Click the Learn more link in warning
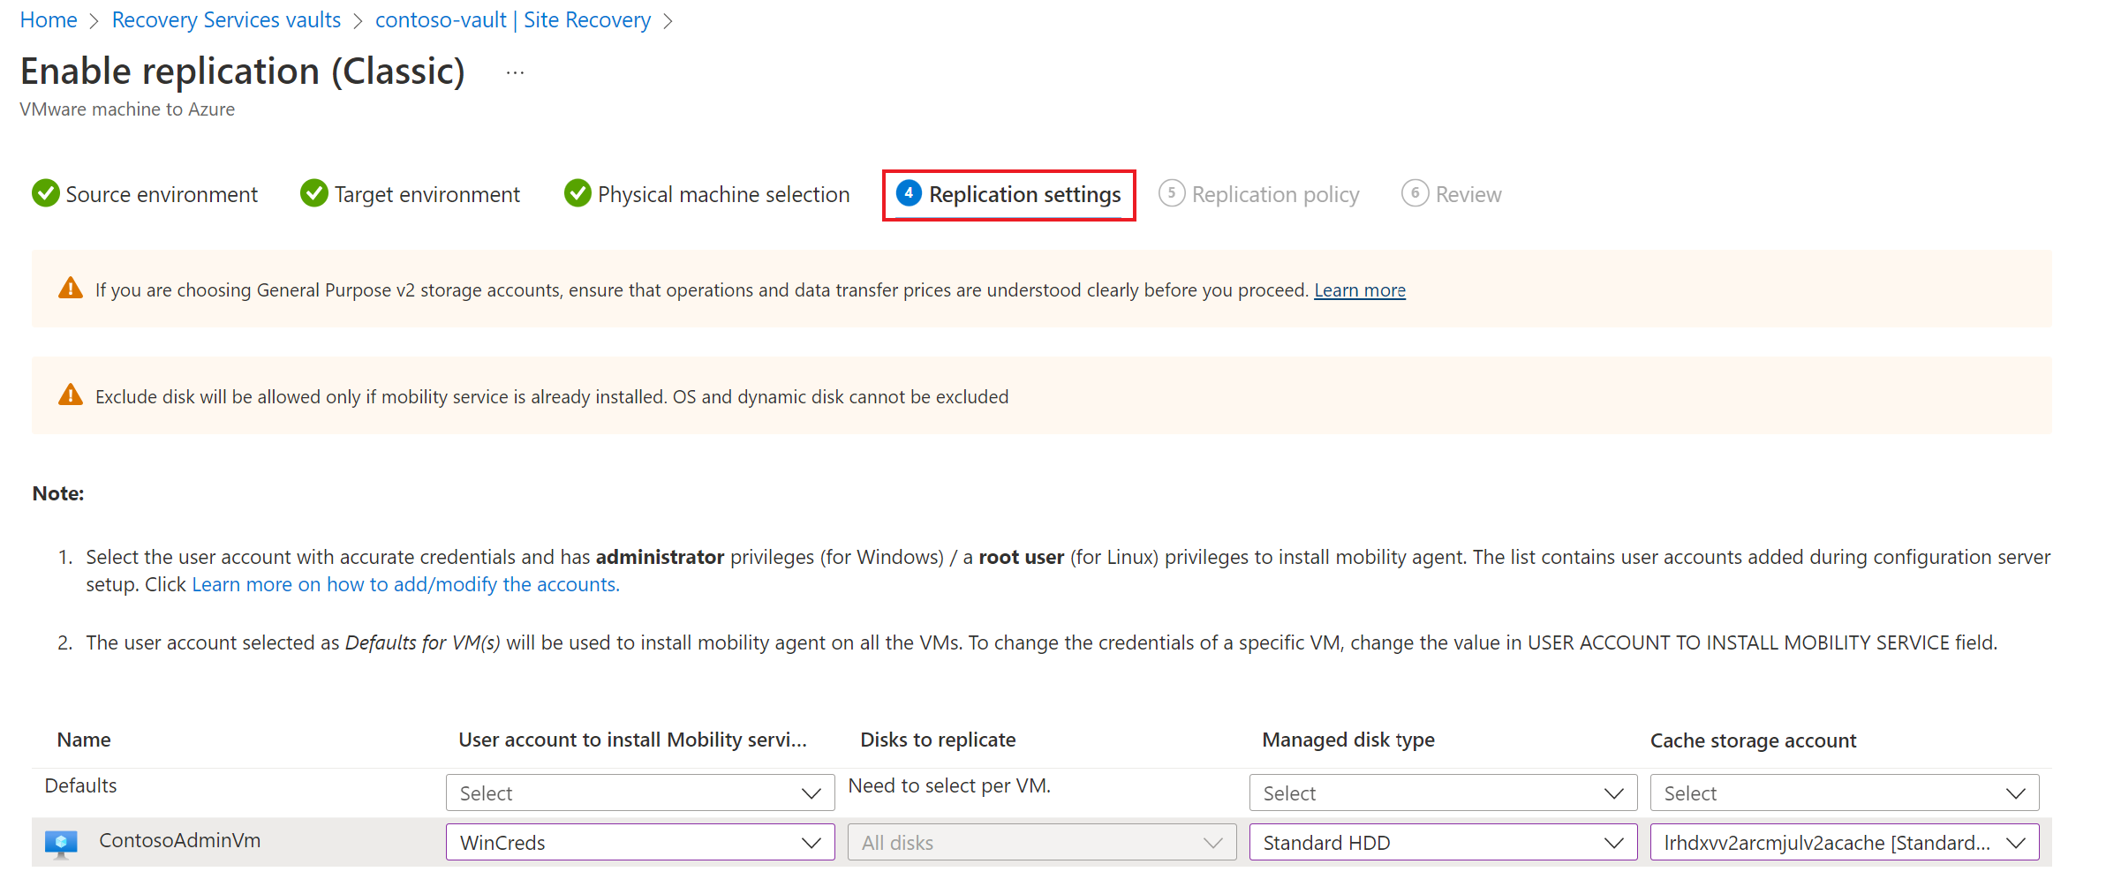 click(x=1359, y=290)
